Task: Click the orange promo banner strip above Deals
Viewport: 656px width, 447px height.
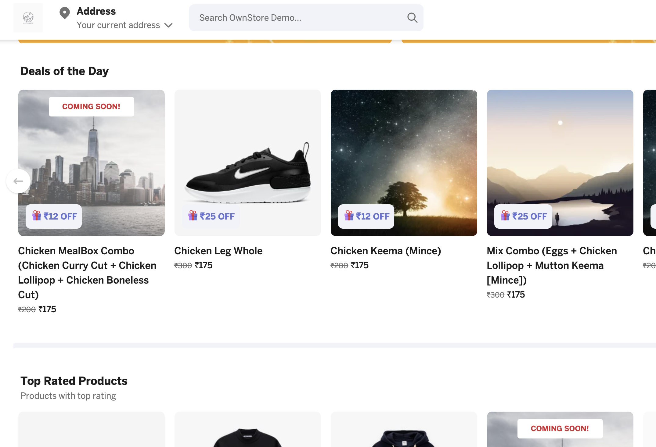Action: pos(204,41)
